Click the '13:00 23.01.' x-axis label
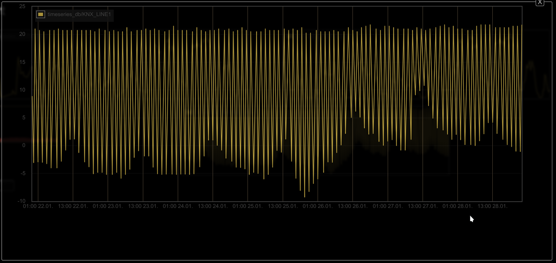556x263 pixels. click(x=143, y=206)
